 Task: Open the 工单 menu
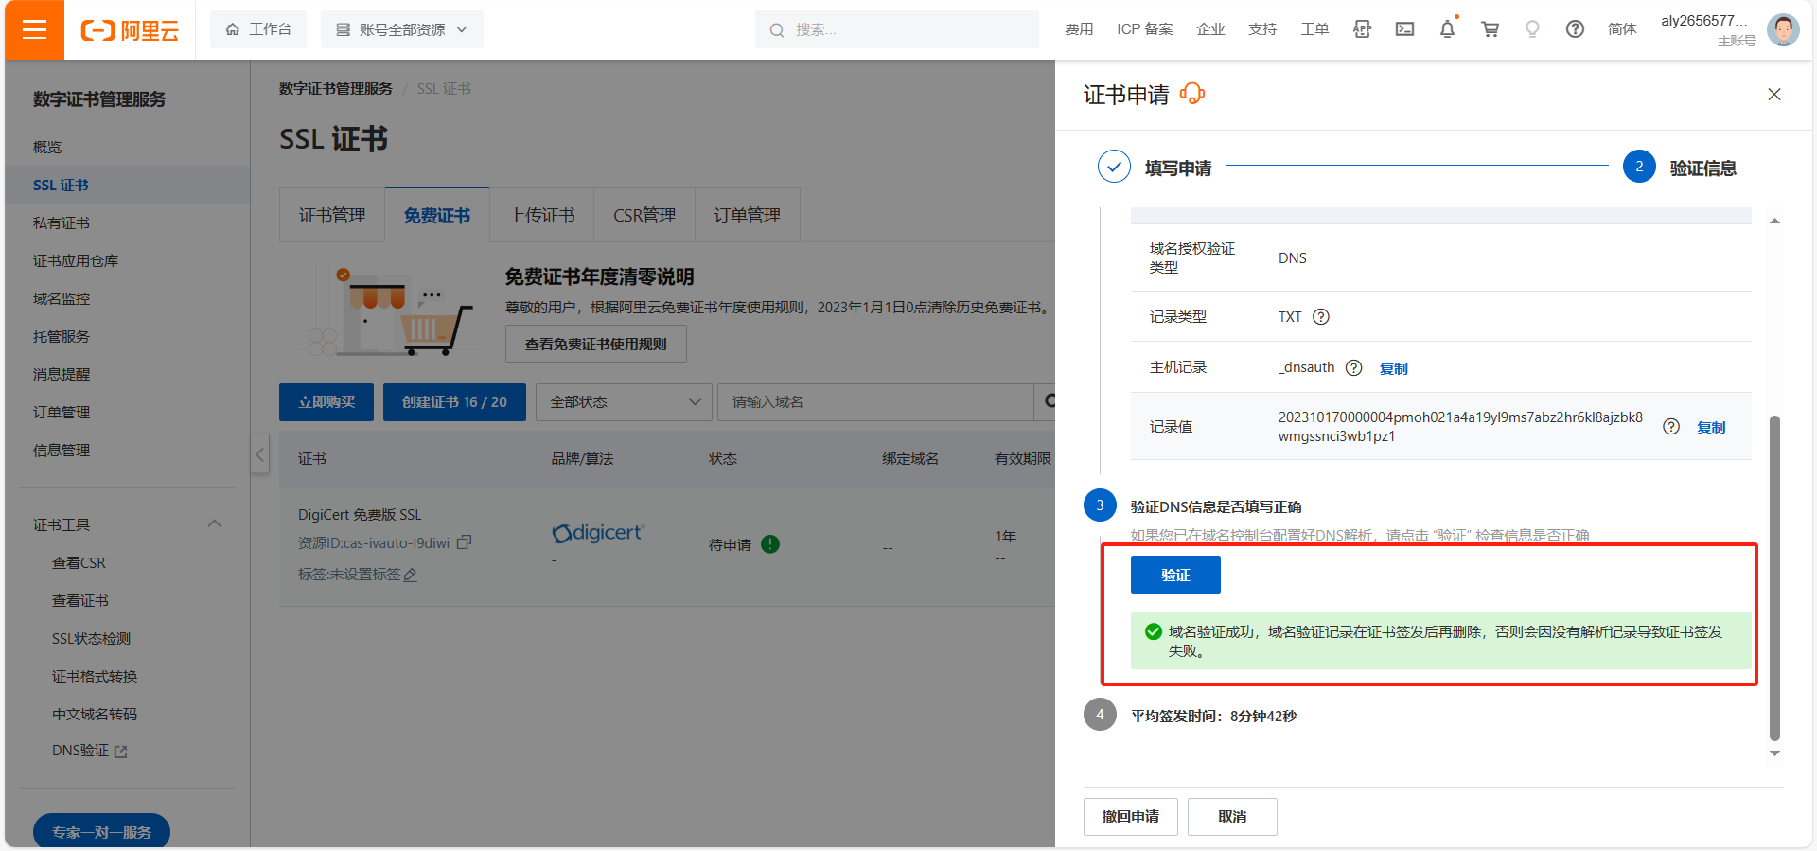(1314, 29)
